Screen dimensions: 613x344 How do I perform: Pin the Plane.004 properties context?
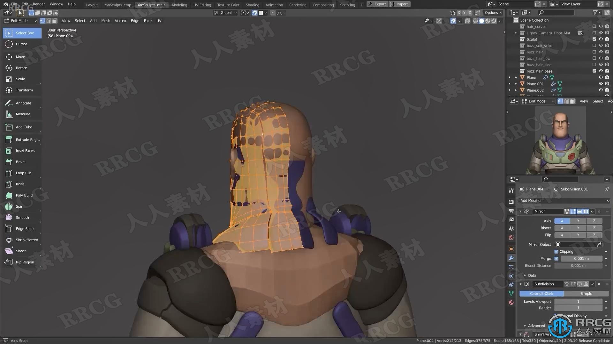point(607,189)
